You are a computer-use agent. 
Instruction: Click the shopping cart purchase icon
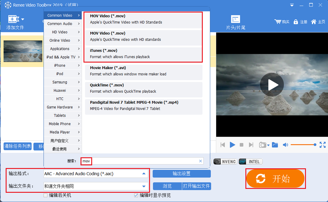278,22
